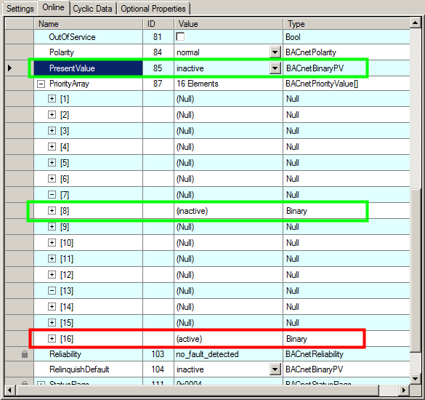This screenshot has height=400, width=425.
Task: Expand priority element [12]
Action: [x=52, y=275]
